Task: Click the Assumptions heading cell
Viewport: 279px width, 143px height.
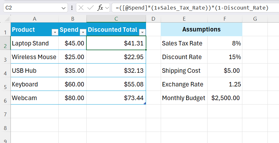Action: click(202, 30)
